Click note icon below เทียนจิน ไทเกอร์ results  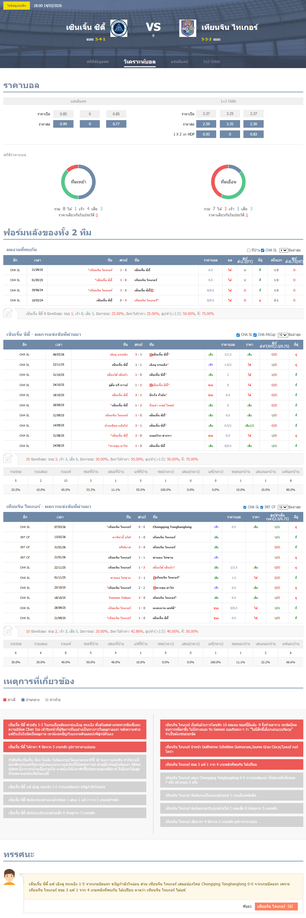pos(8,631)
